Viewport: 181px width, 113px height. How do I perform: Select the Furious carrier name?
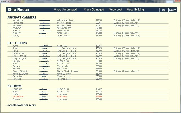[x=16, y=31]
